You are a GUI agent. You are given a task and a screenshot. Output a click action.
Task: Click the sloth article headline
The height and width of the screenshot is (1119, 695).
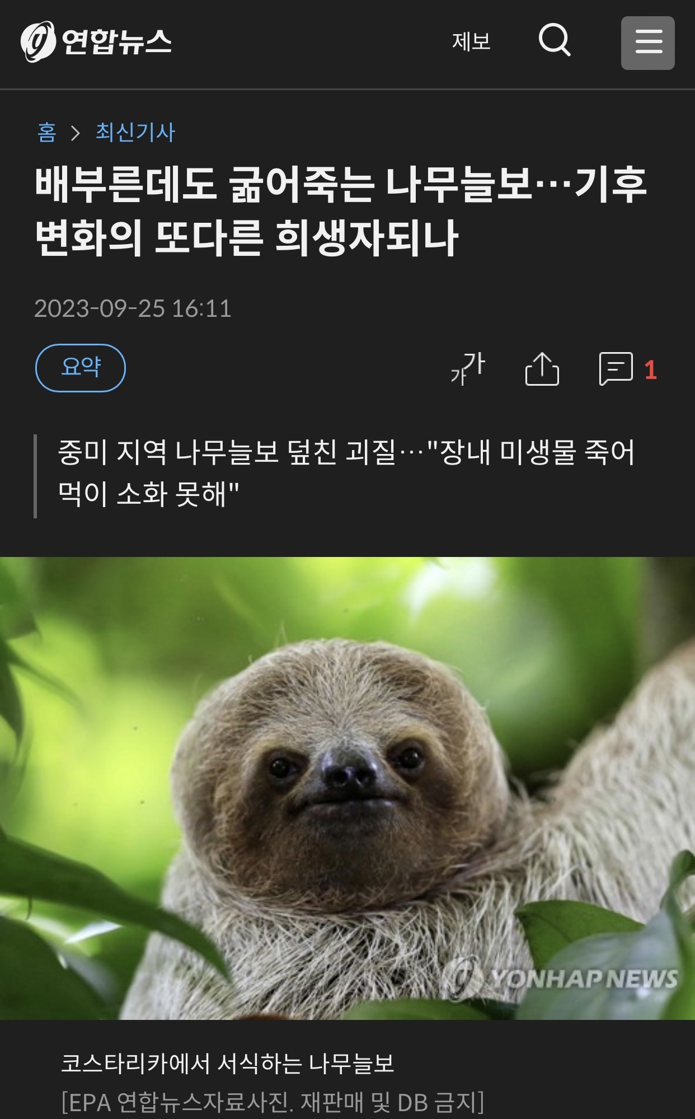pyautogui.click(x=341, y=212)
